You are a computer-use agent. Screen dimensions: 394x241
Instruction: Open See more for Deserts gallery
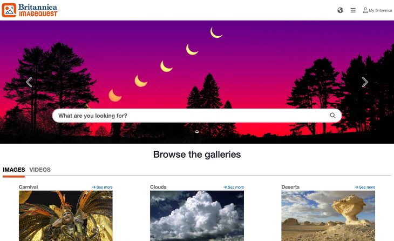[365, 187]
